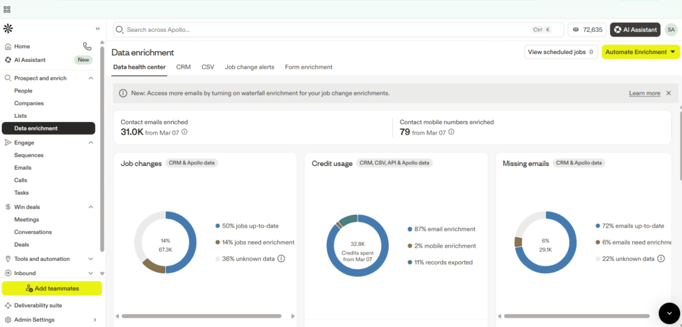Open Emails in the sidebar
This screenshot has width=682, height=327.
[23, 168]
